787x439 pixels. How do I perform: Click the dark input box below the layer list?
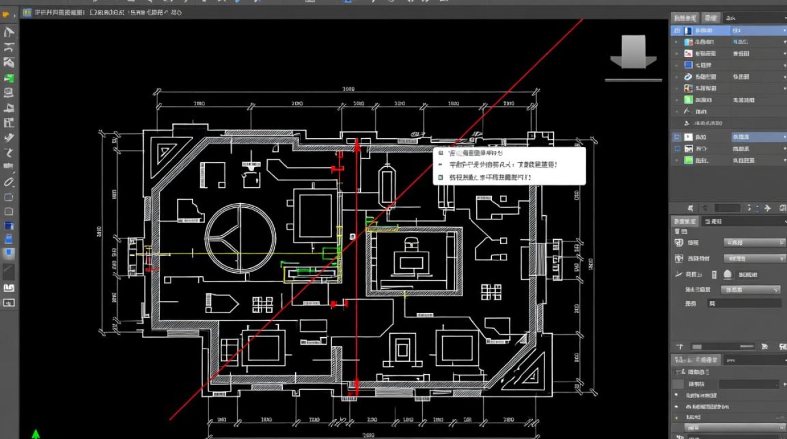tap(728, 208)
